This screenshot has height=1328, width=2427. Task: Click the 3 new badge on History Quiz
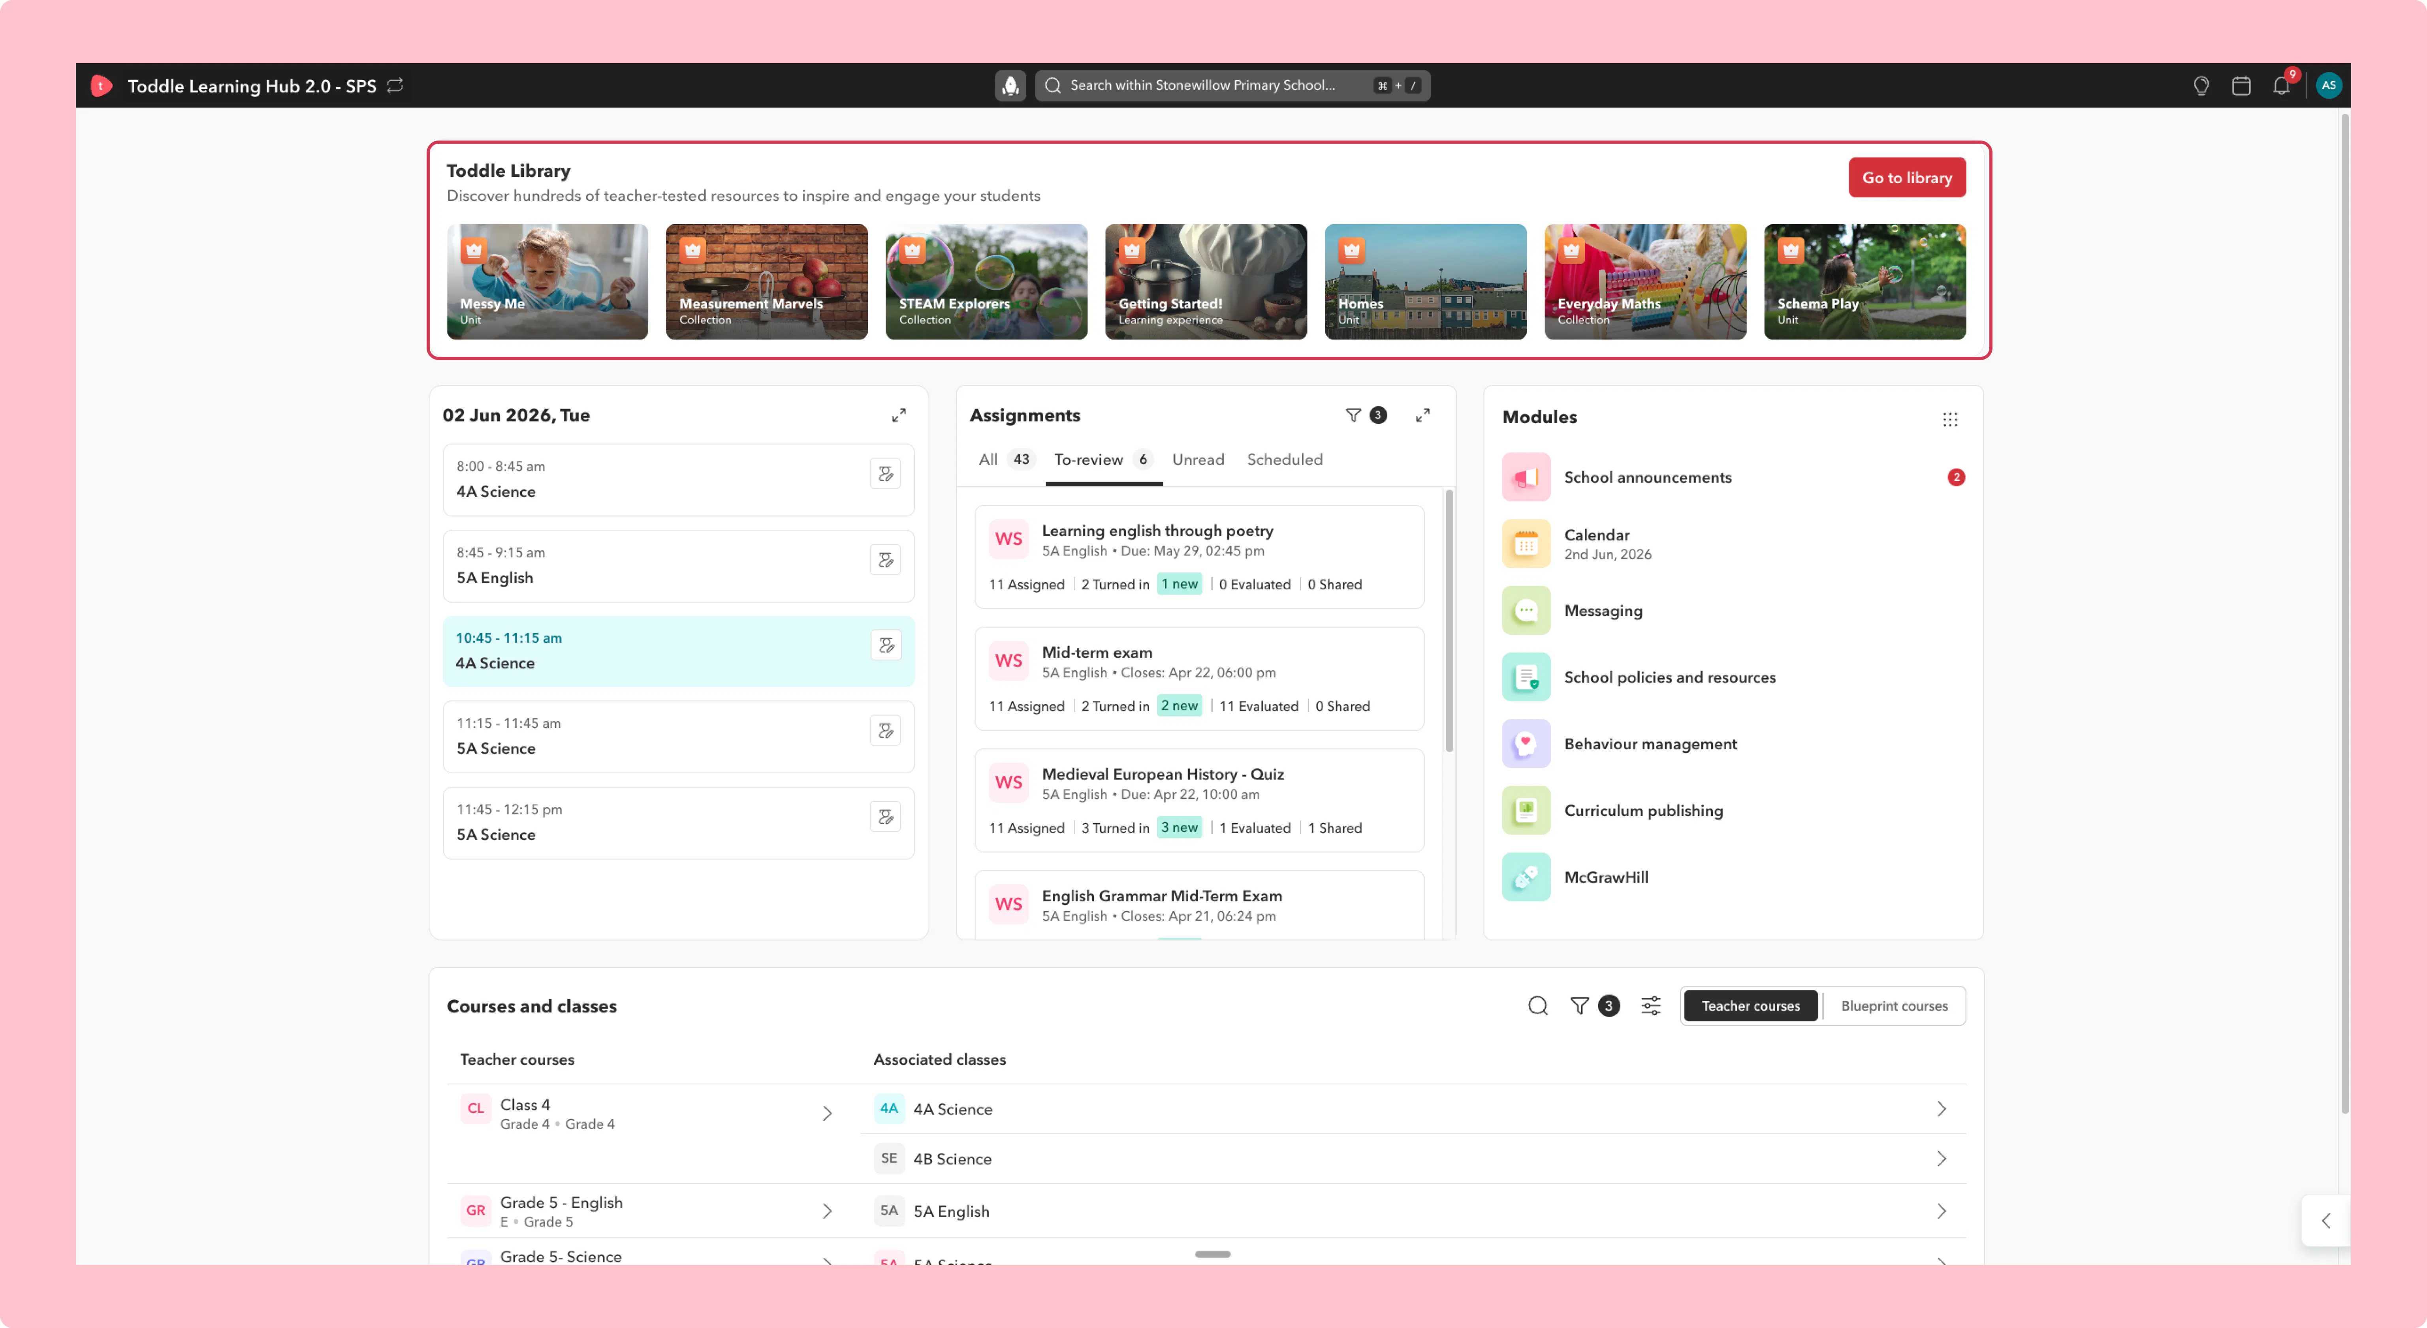click(x=1179, y=828)
